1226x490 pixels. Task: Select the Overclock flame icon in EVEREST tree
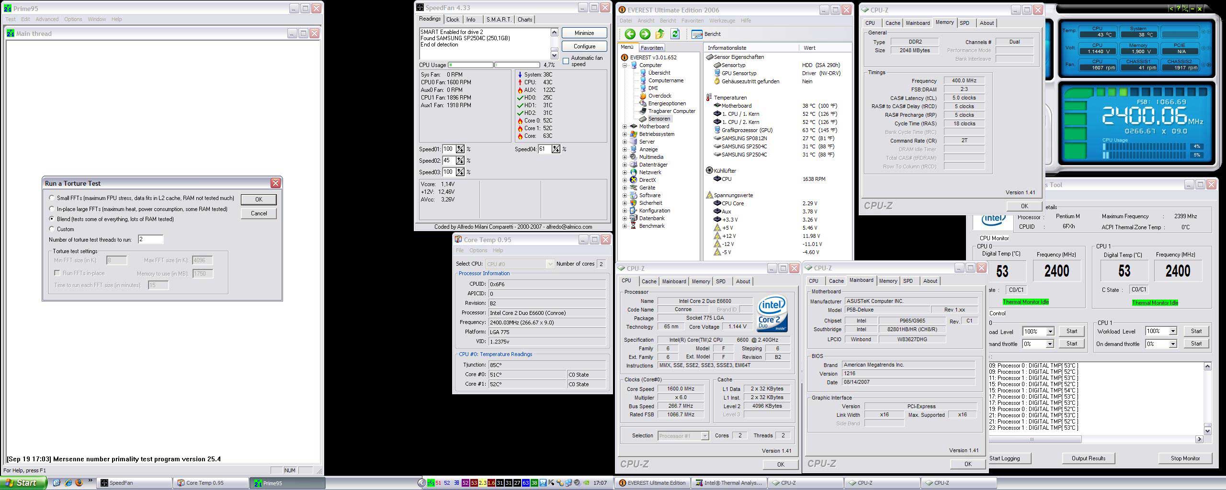tap(643, 96)
